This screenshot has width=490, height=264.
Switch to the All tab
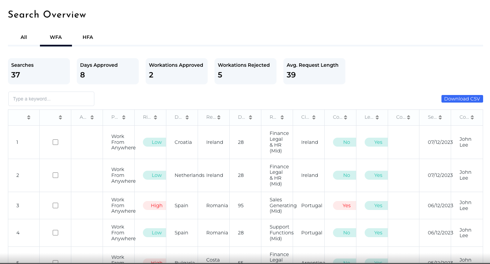(x=24, y=37)
